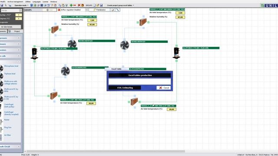The width and height of the screenshot is (278, 156).
Task: Edit lower-right Air inlet temperature 20,00 field
Action: click(x=172, y=109)
